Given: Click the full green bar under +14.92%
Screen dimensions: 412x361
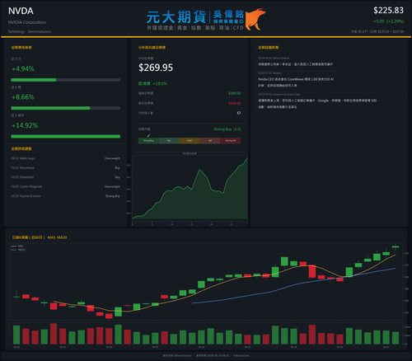Looking at the screenshot, I should pyautogui.click(x=66, y=137).
